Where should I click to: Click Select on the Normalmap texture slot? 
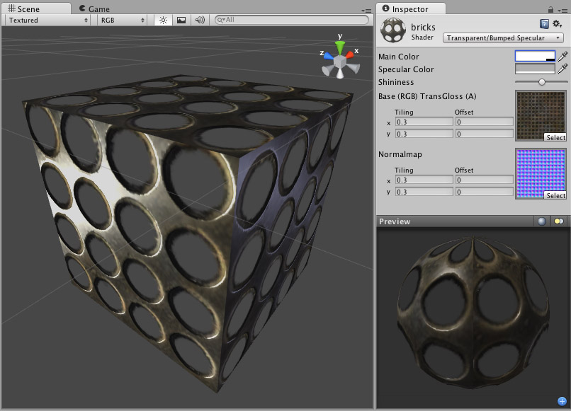click(x=555, y=196)
